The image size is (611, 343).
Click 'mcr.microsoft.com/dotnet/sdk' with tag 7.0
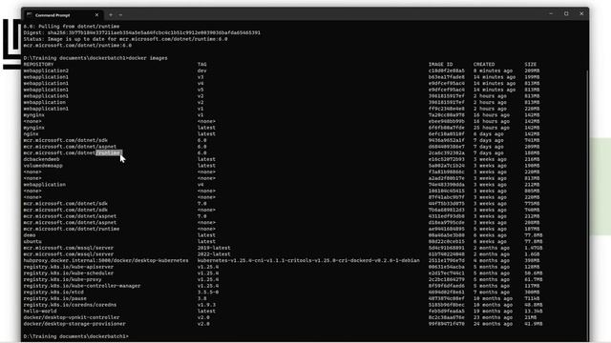point(66,203)
